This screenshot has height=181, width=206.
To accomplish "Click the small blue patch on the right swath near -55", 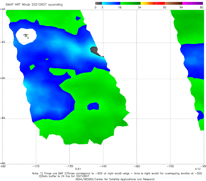I will [x=200, y=115].
